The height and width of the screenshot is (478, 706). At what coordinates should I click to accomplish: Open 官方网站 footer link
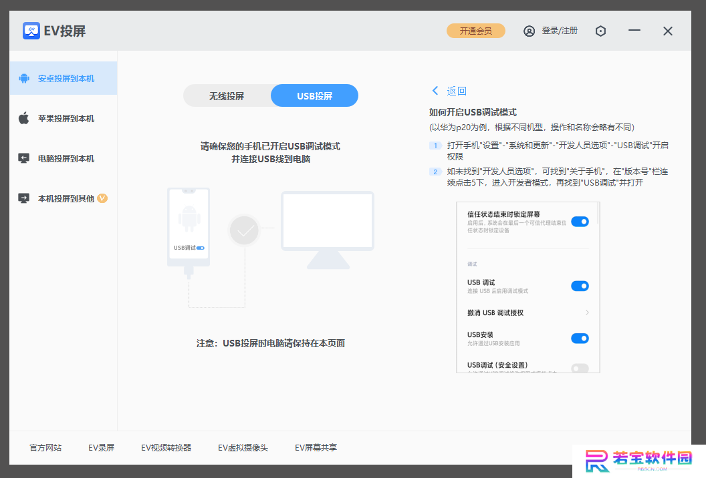point(45,447)
